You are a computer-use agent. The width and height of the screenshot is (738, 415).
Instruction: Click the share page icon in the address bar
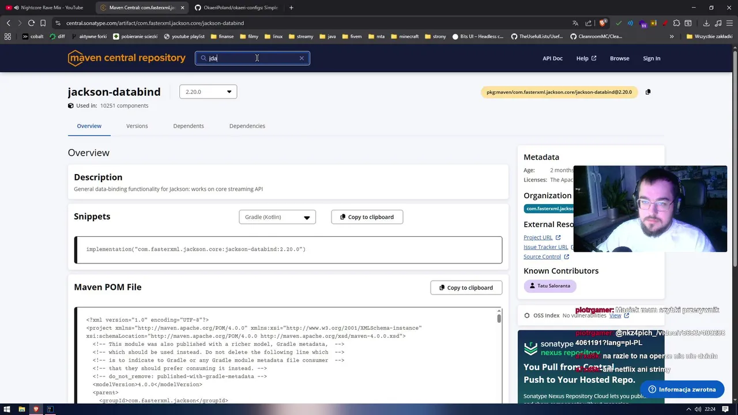589,23
